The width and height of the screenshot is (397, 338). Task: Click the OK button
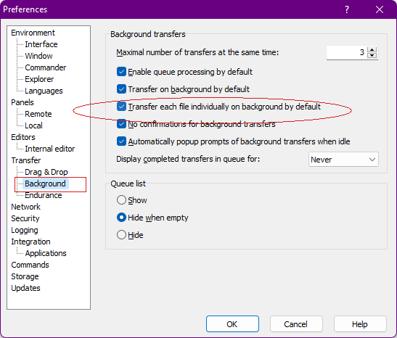pyautogui.click(x=232, y=324)
